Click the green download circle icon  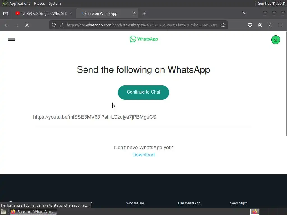pyautogui.click(x=276, y=40)
